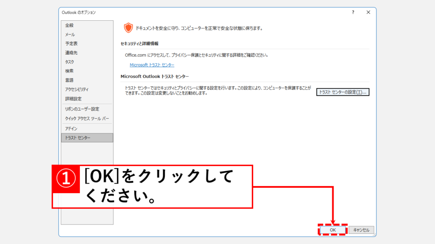The width and height of the screenshot is (435, 244).
Task: Click the orange shield security icon
Action: [128, 28]
